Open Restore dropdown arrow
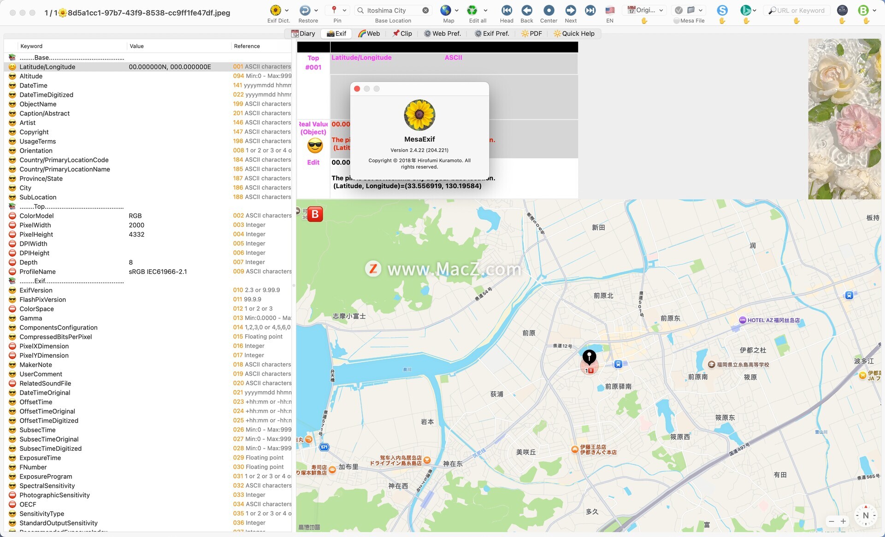Image resolution: width=885 pixels, height=537 pixels. (x=316, y=10)
